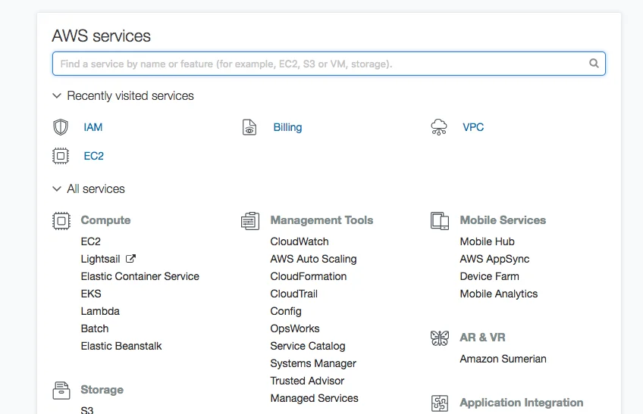Click the Management Tools category heading
The image size is (643, 414).
(322, 220)
